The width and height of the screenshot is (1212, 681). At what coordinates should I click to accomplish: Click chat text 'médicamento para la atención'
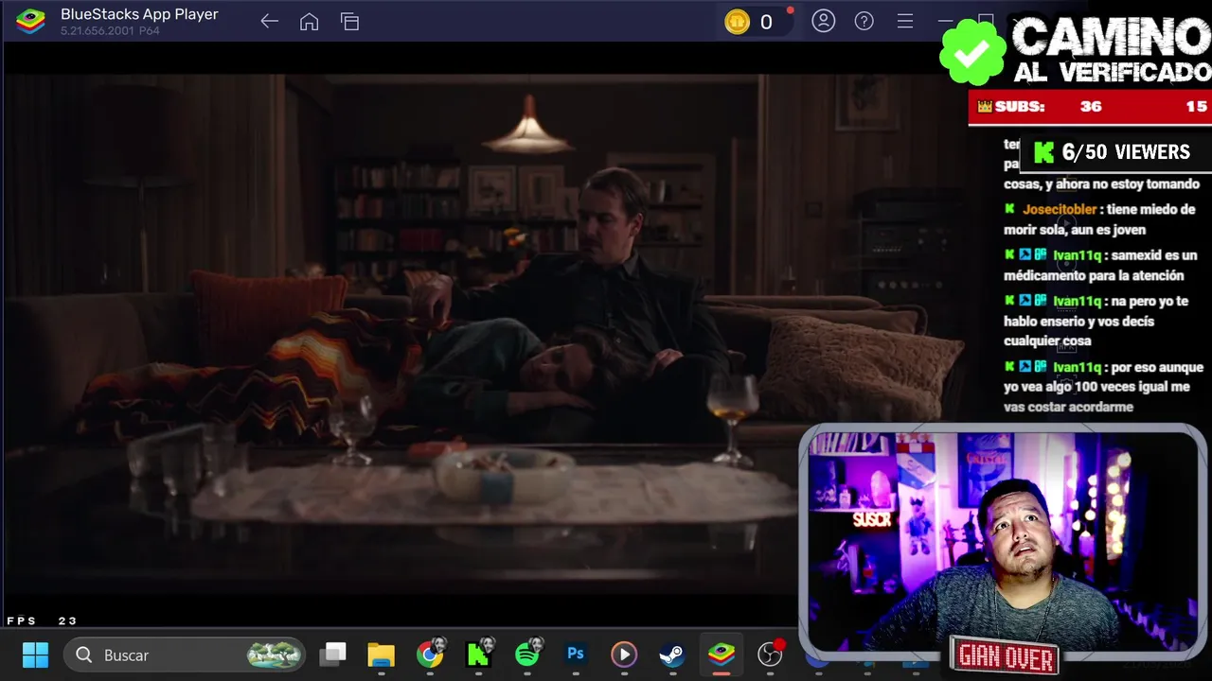pos(1094,276)
